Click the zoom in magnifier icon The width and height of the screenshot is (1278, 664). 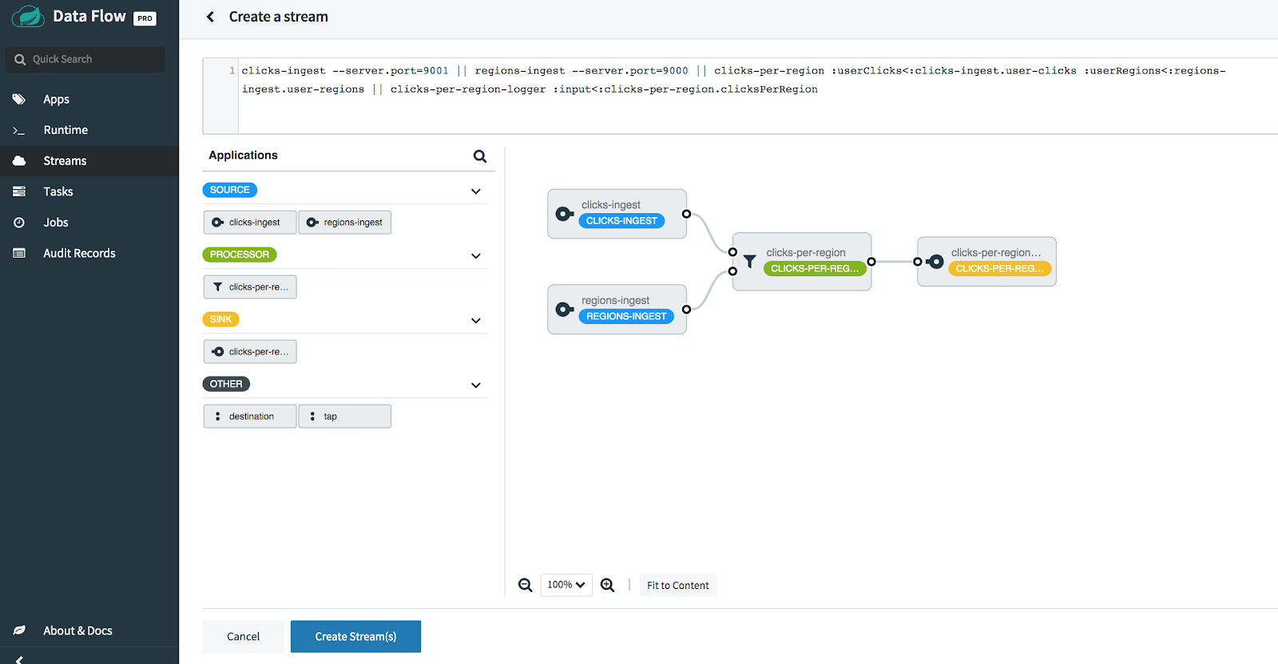(x=607, y=585)
